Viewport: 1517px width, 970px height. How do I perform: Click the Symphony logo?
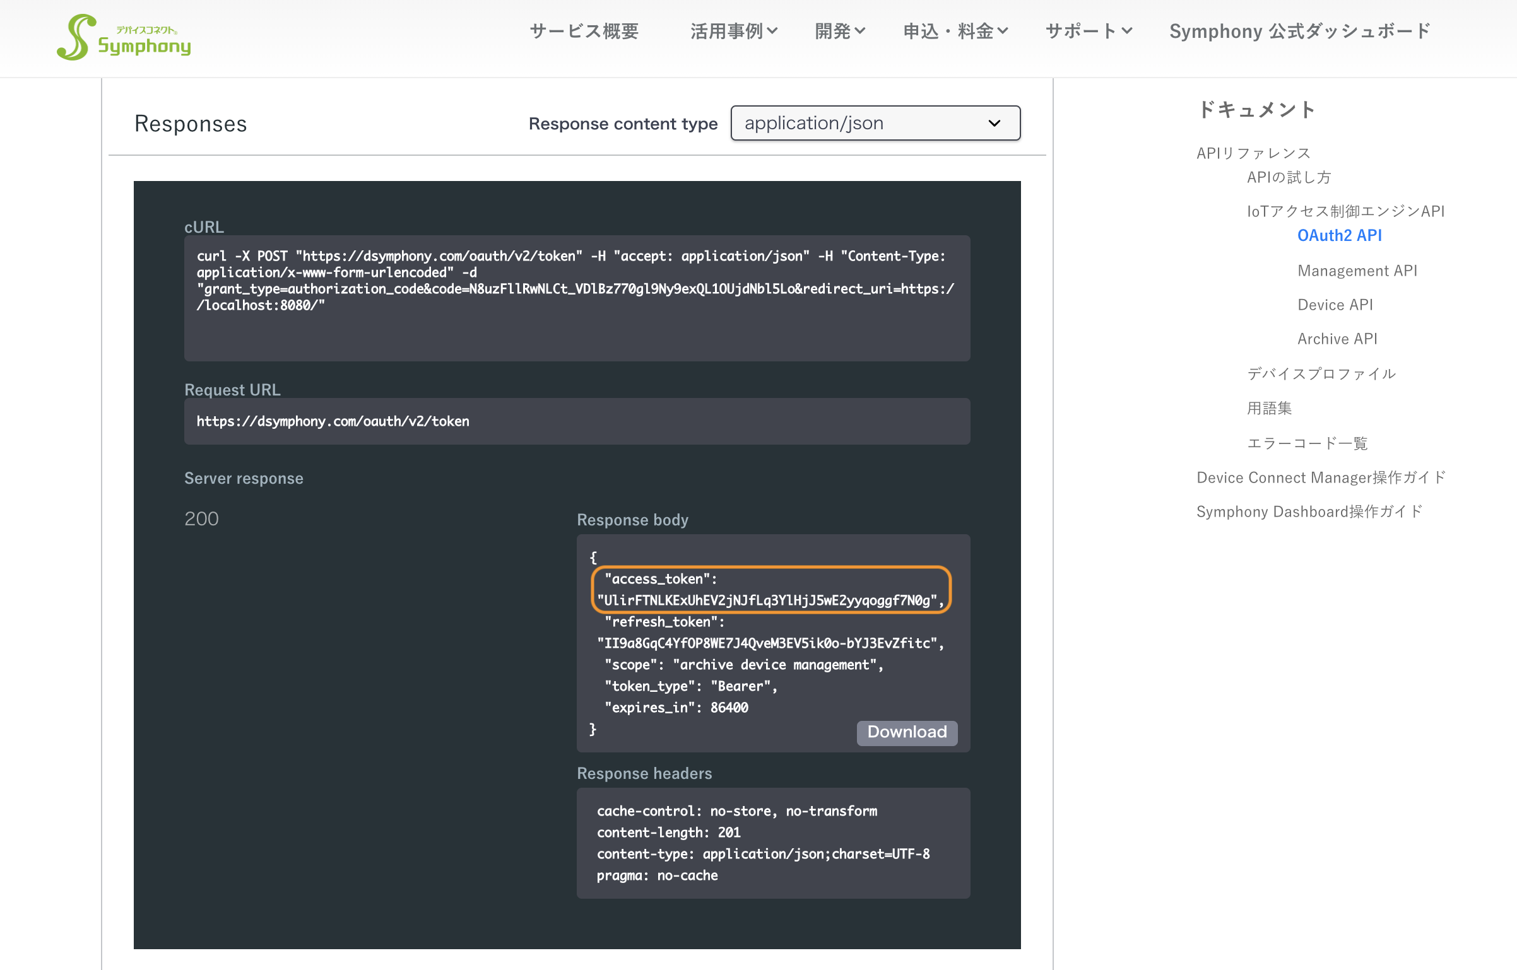tap(124, 37)
